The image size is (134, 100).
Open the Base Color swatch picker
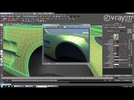[116, 39]
